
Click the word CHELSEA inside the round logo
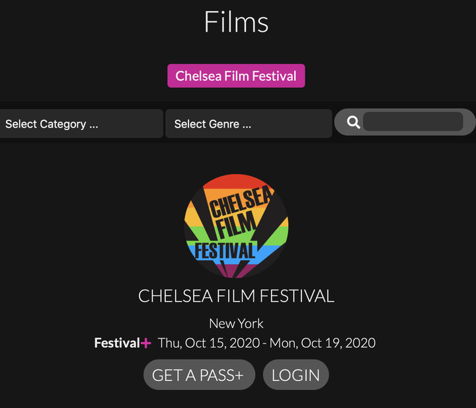(x=240, y=202)
